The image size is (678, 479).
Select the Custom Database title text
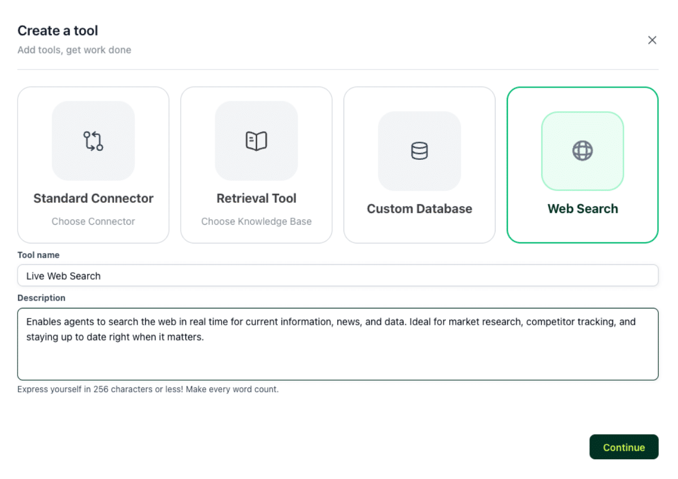click(419, 208)
